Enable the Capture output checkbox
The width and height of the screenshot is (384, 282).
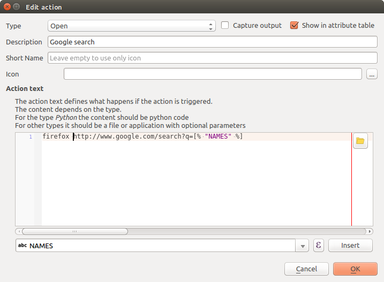(225, 25)
